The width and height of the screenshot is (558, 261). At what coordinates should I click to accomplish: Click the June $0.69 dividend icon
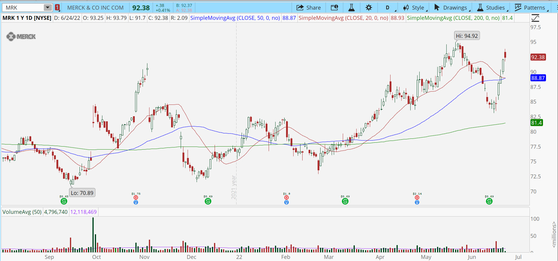click(489, 201)
